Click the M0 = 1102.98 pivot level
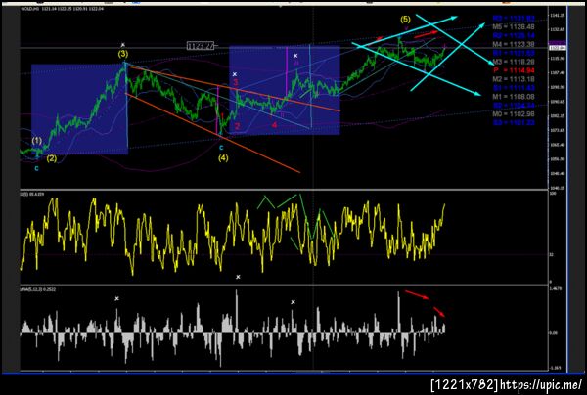Screen dimensions: 587x395 tap(514, 114)
